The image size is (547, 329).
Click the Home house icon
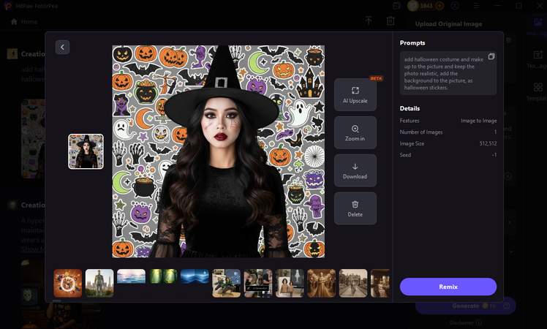click(x=14, y=22)
